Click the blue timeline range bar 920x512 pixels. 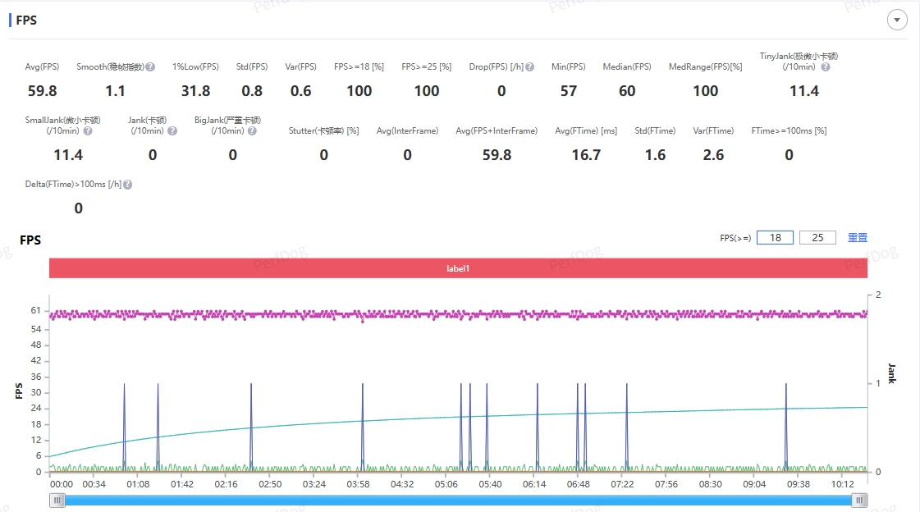[458, 501]
